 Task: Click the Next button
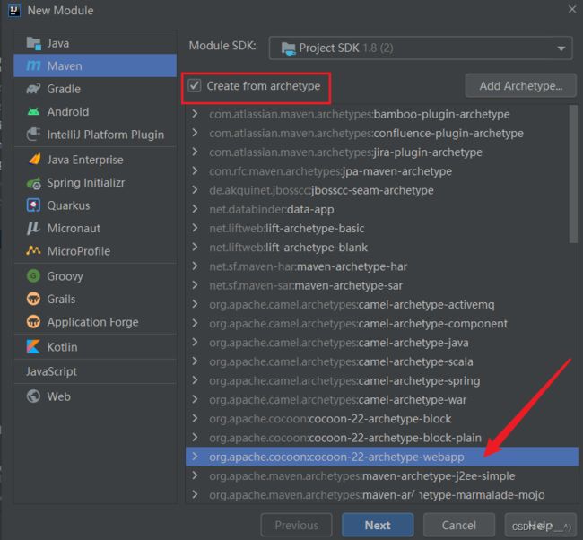click(x=378, y=525)
